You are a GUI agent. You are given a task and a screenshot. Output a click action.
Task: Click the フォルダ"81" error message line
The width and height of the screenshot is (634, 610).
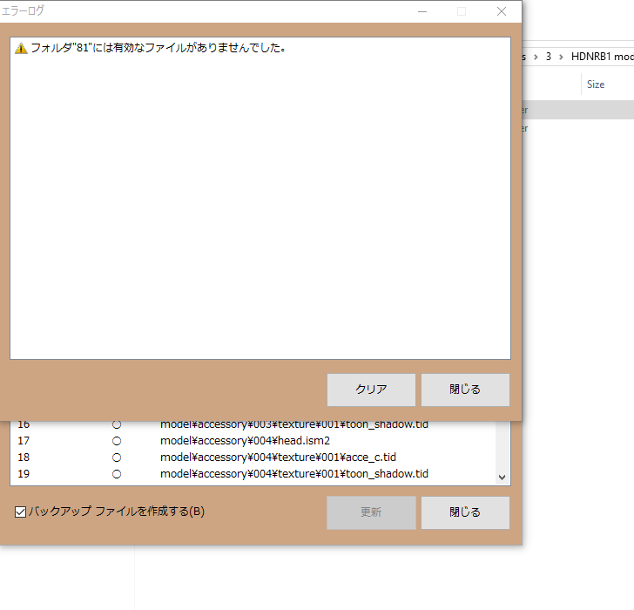(x=158, y=49)
